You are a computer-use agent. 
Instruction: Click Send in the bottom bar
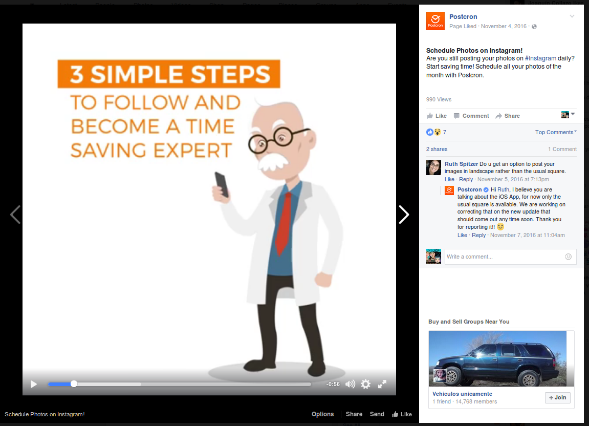coord(377,414)
